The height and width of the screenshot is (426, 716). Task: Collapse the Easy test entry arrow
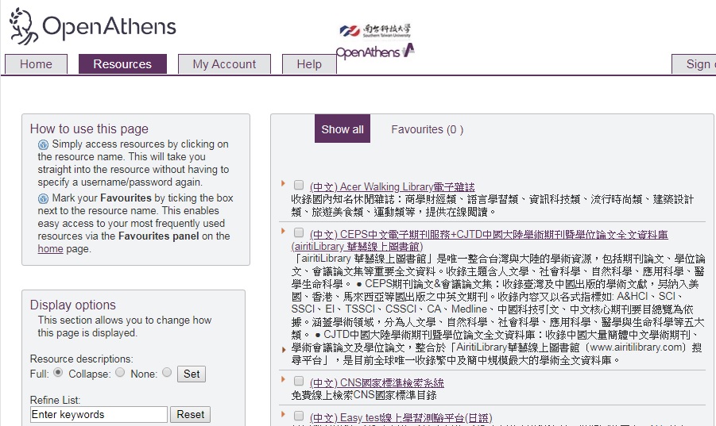[283, 414]
